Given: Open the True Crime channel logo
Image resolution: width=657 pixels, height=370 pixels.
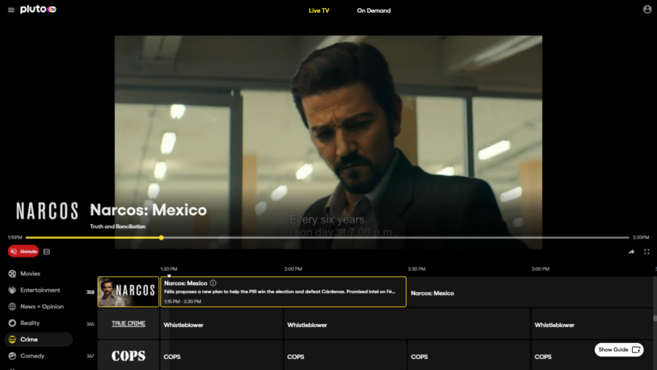Looking at the screenshot, I should coord(128,324).
